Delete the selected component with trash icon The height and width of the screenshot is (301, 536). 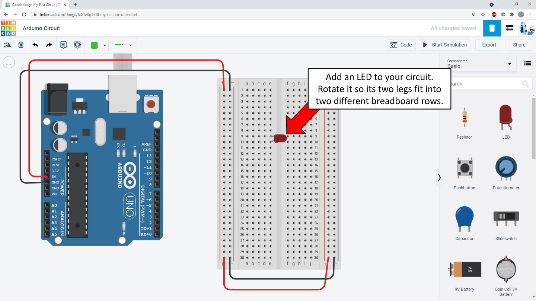[x=21, y=45]
